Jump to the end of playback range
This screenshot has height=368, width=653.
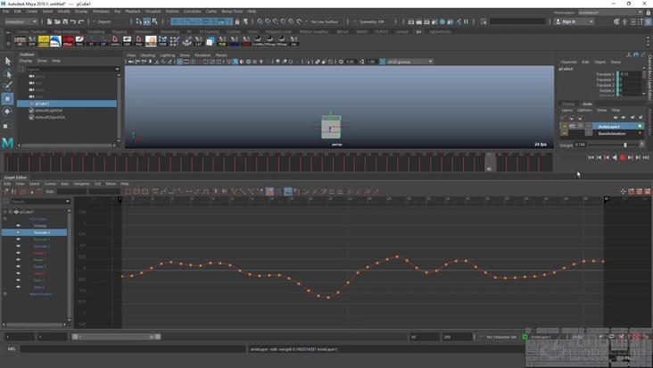click(645, 157)
